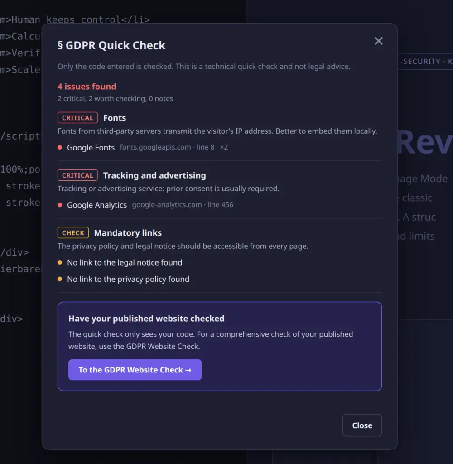Click the red dot beside Google Fonts

(x=60, y=147)
